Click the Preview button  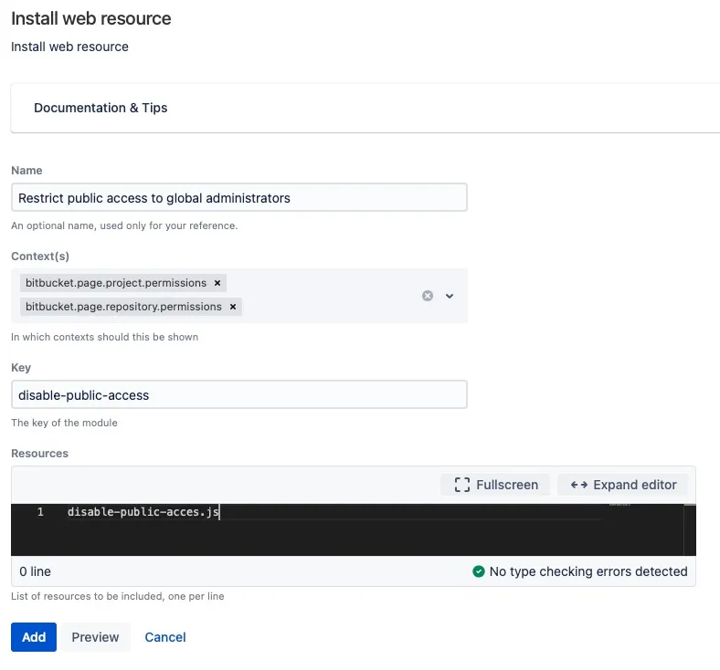95,637
